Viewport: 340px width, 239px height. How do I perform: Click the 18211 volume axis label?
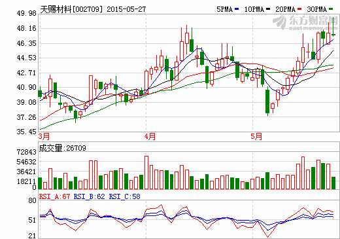(27, 181)
